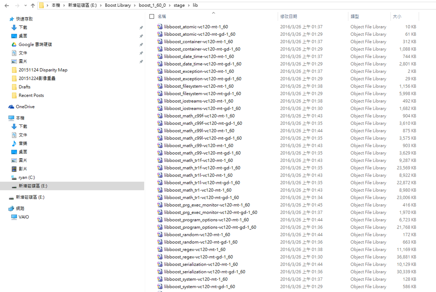Select libboost_system-vc120-mt-gd-1_60 file icon
This screenshot has height=292, width=436.
tap(160, 287)
